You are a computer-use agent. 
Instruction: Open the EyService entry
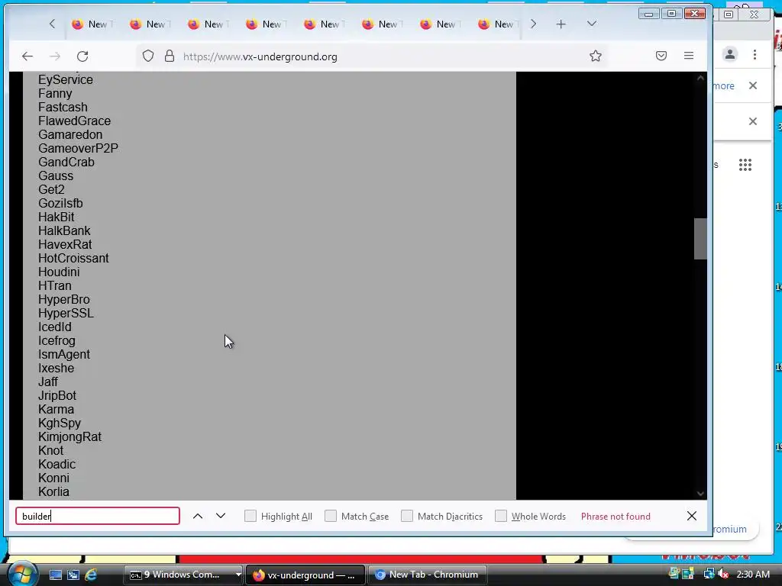pos(66,79)
